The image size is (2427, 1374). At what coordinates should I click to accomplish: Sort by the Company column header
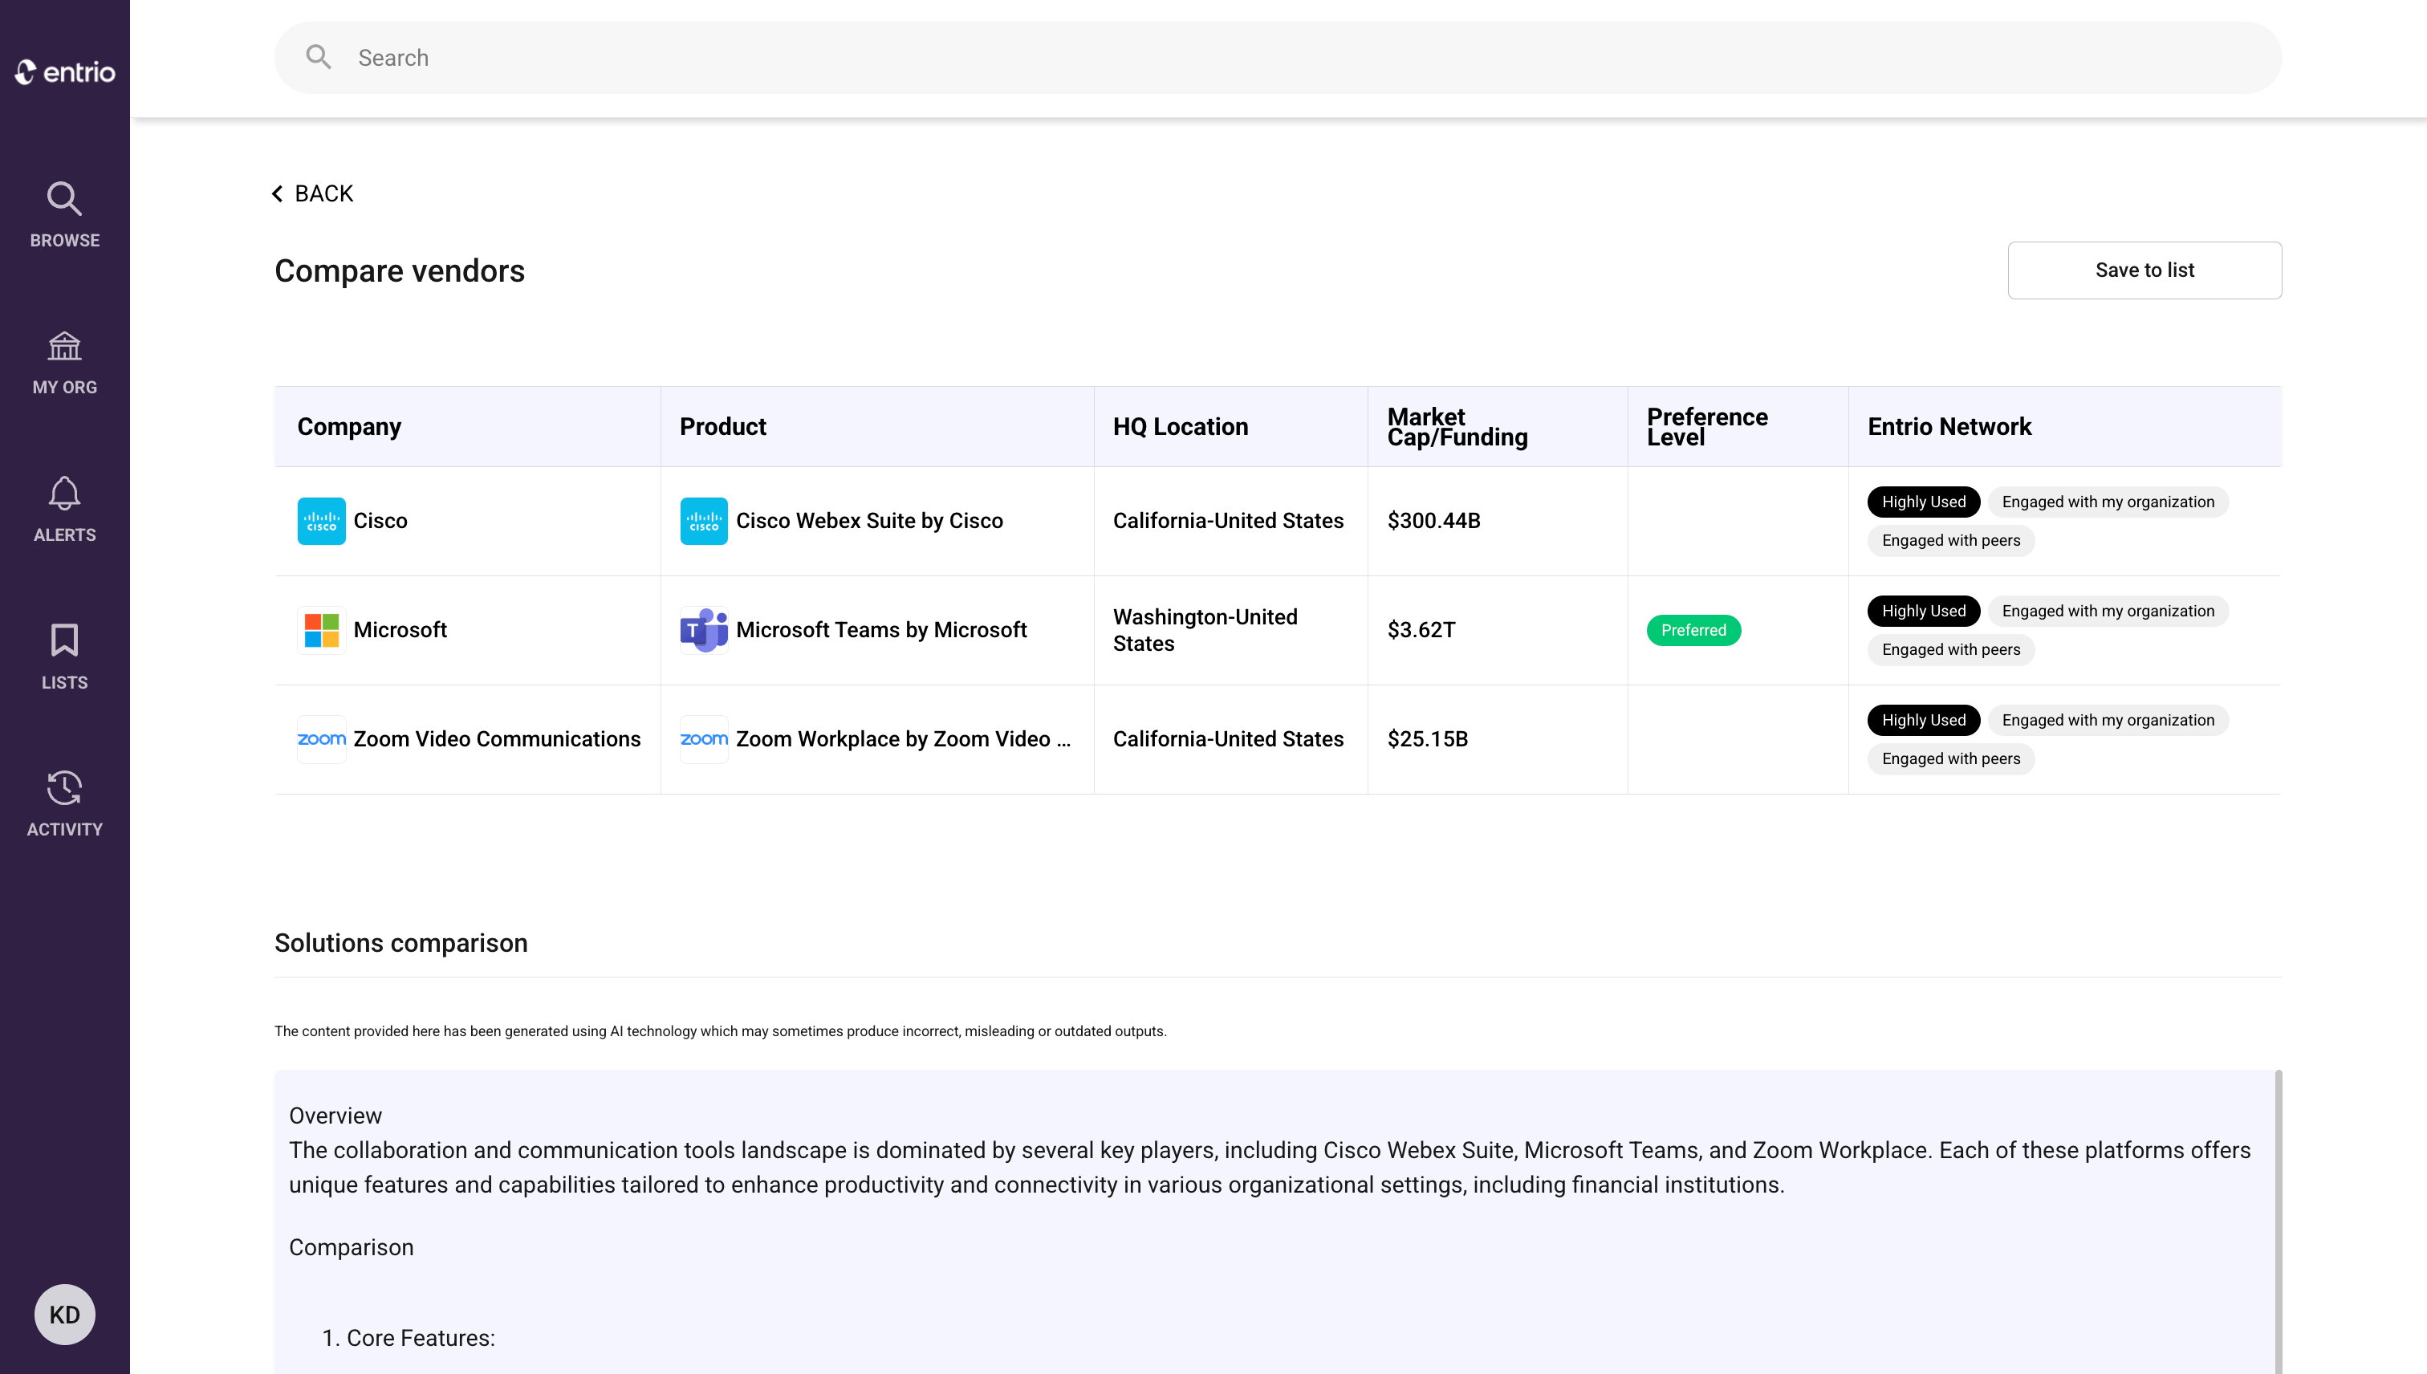pyautogui.click(x=349, y=425)
